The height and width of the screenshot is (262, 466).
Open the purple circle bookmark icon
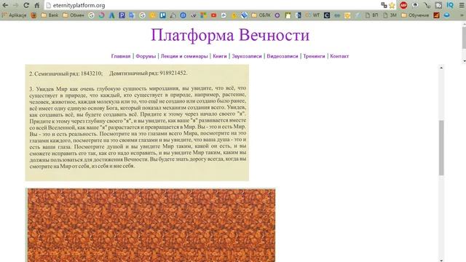pyautogui.click(x=277, y=15)
